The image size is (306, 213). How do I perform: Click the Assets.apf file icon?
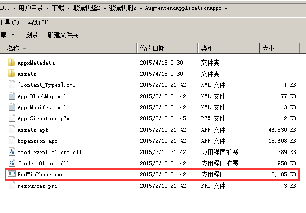[x=12, y=130]
